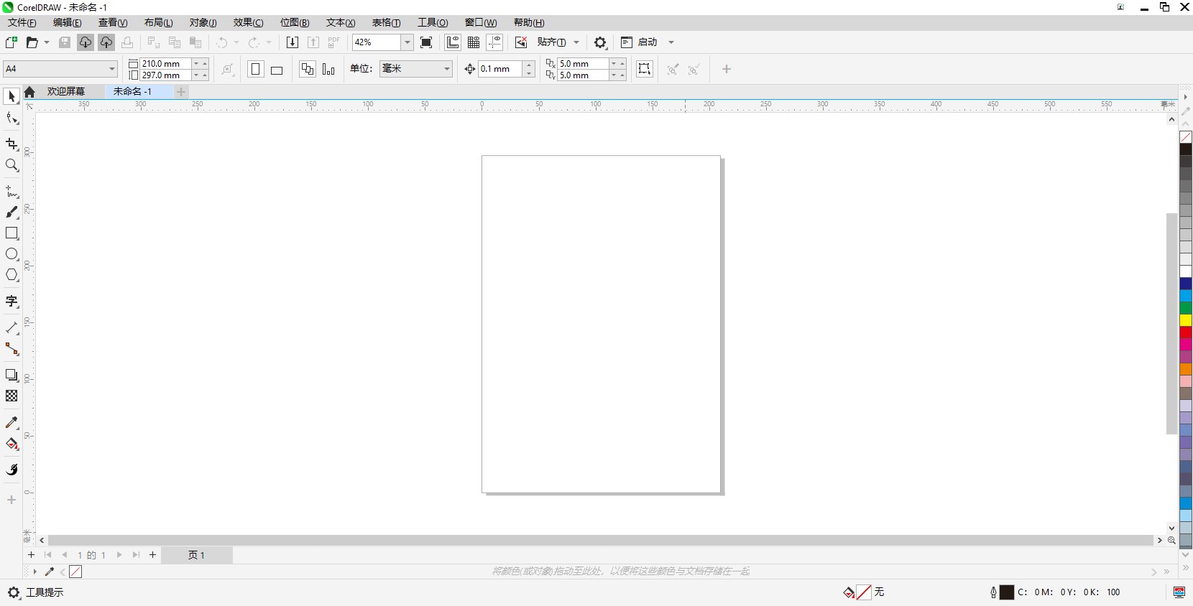Screen dimensions: 1193x606
Task: Toggle snapping off icon
Action: coord(521,42)
